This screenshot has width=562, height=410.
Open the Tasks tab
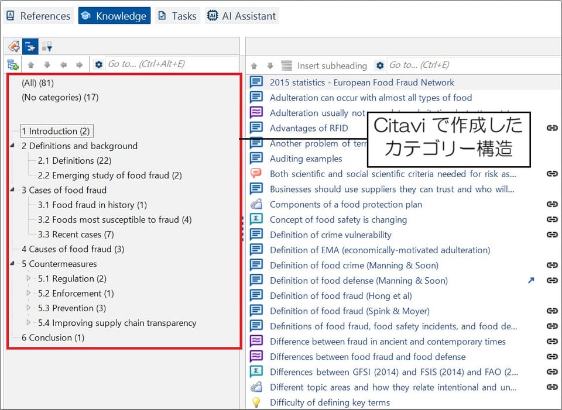click(x=177, y=15)
